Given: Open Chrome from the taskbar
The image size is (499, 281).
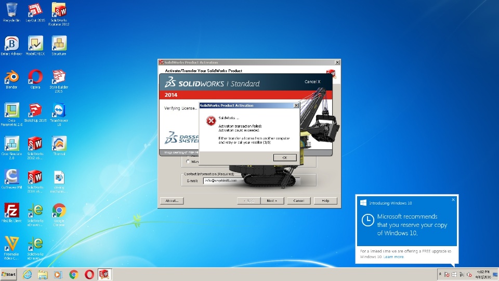Looking at the screenshot, I should (73, 274).
